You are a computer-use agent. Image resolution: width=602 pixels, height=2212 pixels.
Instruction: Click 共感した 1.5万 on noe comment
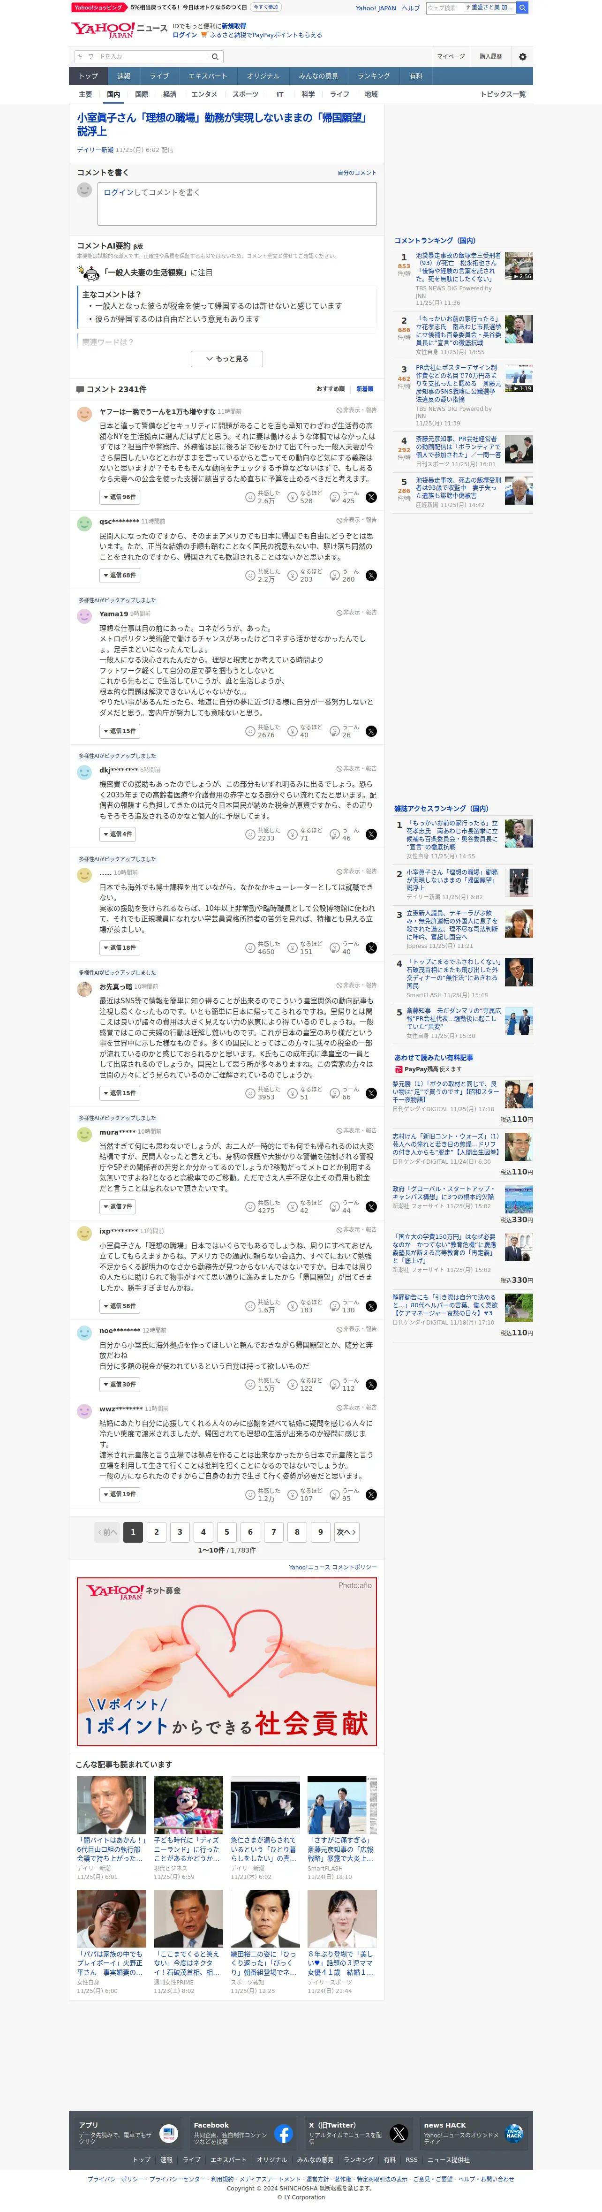point(250,1384)
